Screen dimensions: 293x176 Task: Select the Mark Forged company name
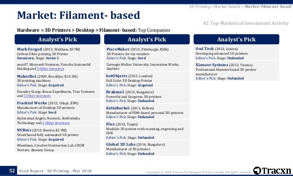29,49
